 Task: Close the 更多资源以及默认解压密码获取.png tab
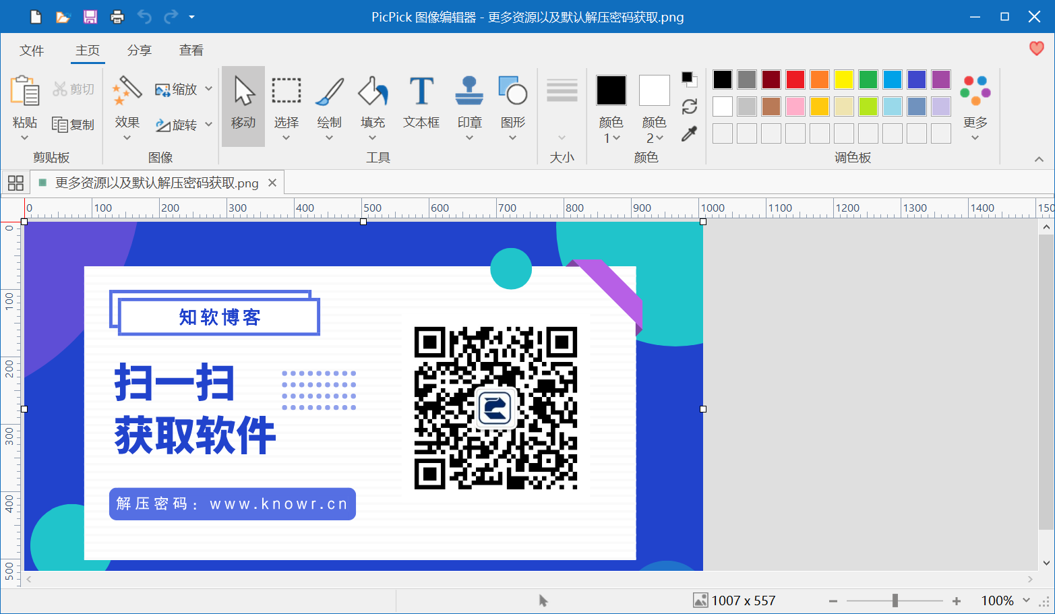click(x=272, y=183)
